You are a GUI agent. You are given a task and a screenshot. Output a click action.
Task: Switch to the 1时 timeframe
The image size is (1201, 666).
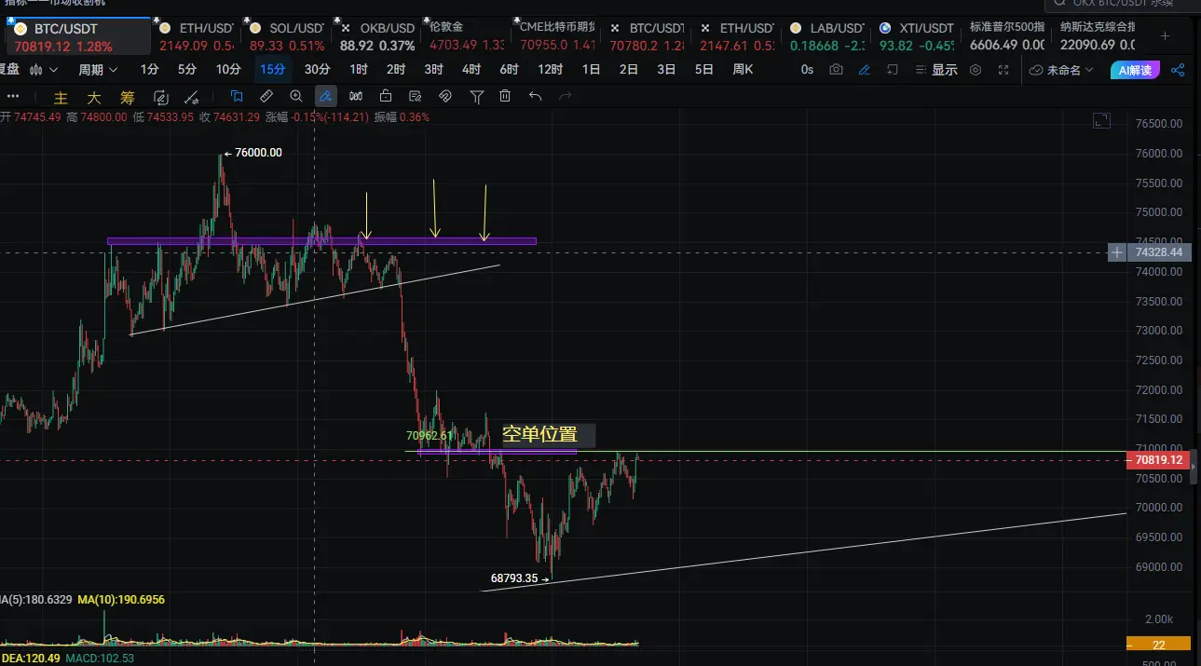[358, 70]
